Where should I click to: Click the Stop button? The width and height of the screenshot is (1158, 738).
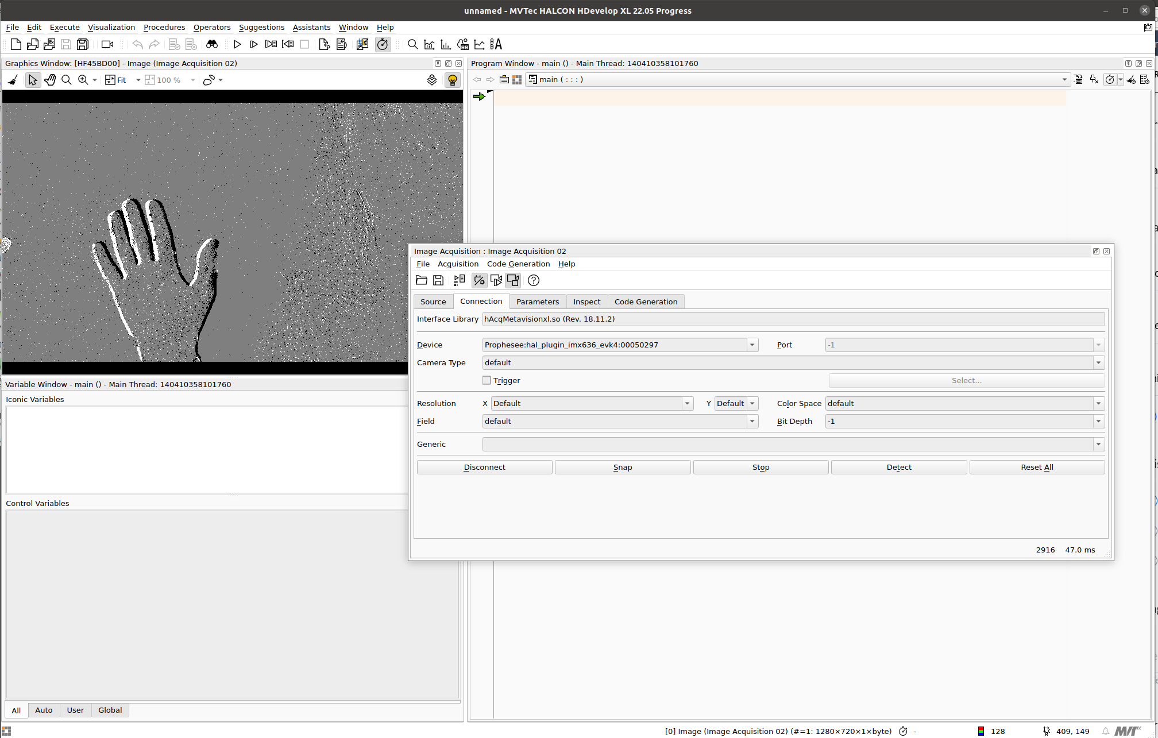pos(761,467)
